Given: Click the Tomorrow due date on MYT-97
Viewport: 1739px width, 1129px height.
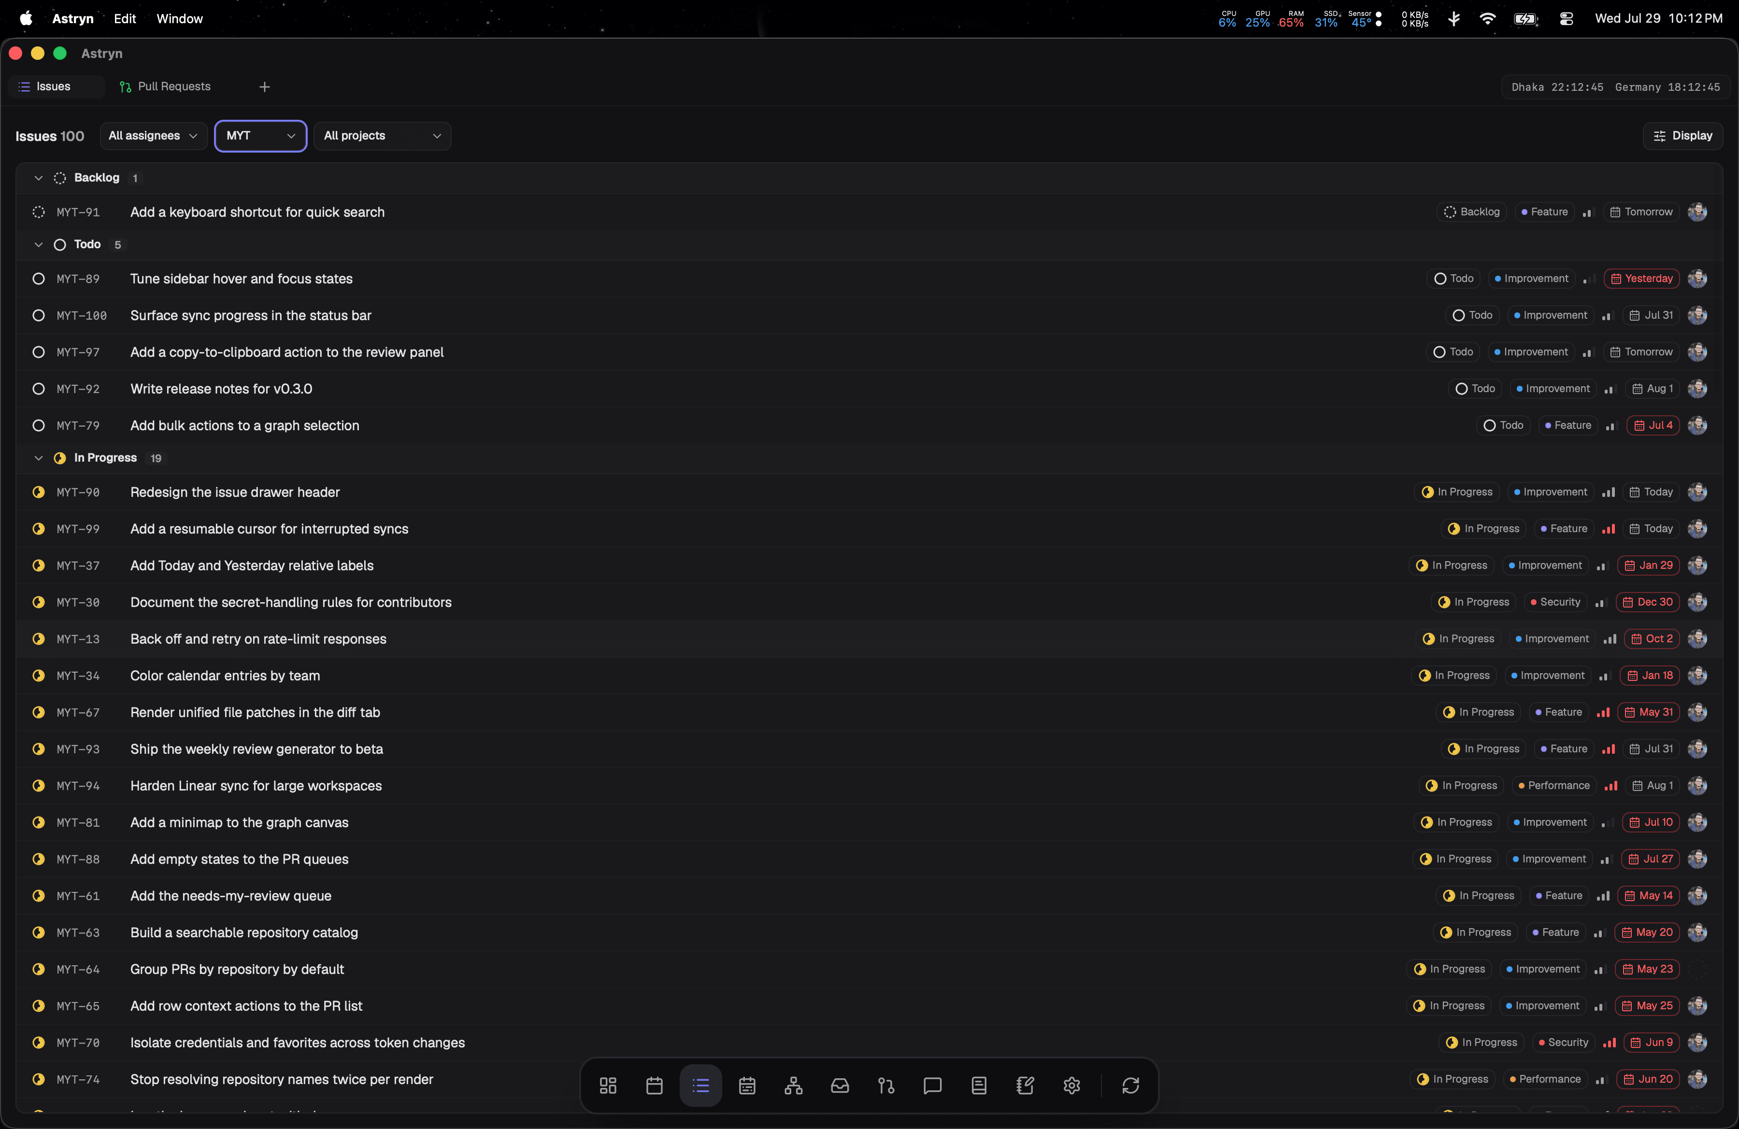Looking at the screenshot, I should pyautogui.click(x=1642, y=352).
